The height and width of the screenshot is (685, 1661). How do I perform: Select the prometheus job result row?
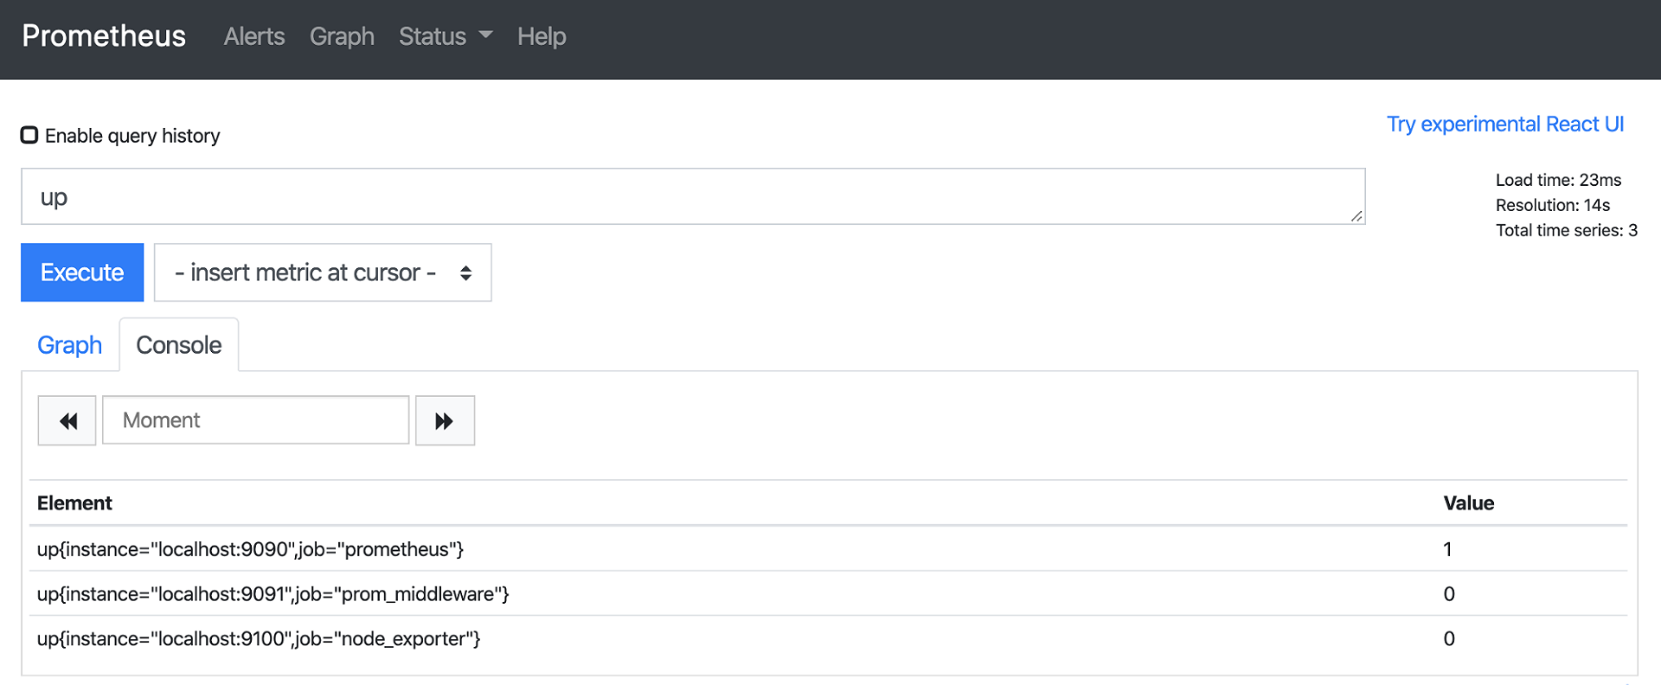(251, 549)
